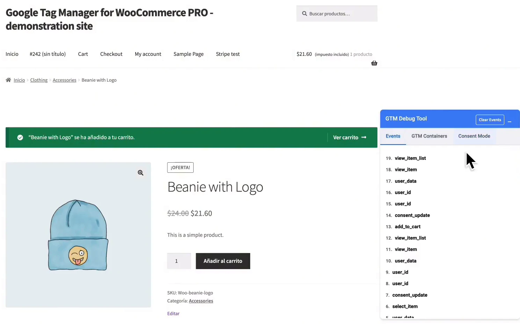Open Ver carrito link

click(349, 138)
